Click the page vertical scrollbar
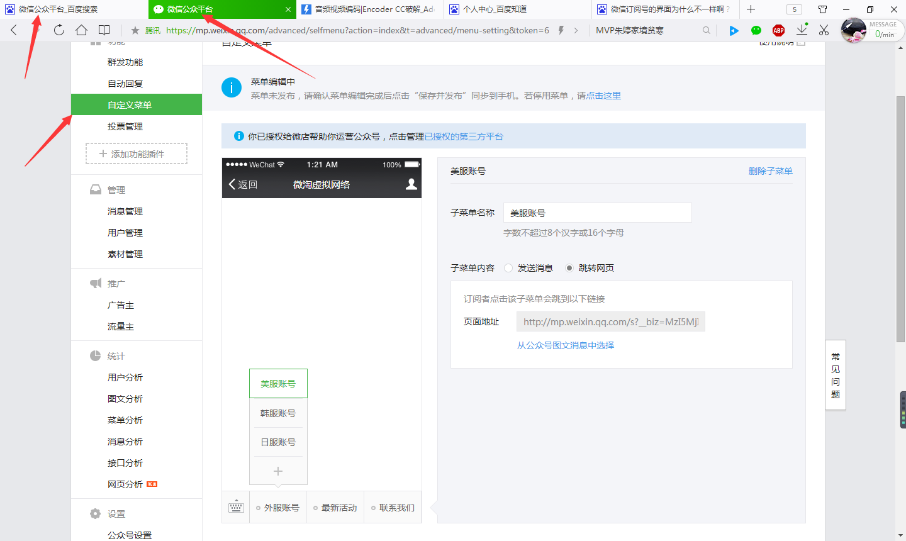 pyautogui.click(x=900, y=220)
